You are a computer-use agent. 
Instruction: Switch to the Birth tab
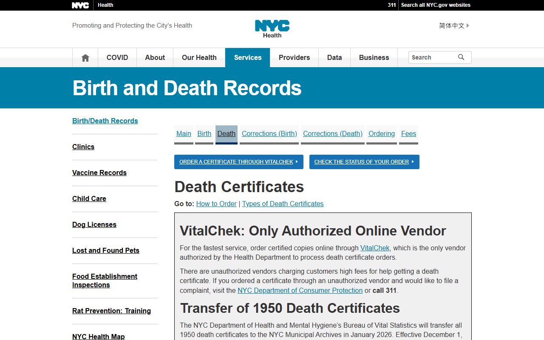[x=204, y=134]
